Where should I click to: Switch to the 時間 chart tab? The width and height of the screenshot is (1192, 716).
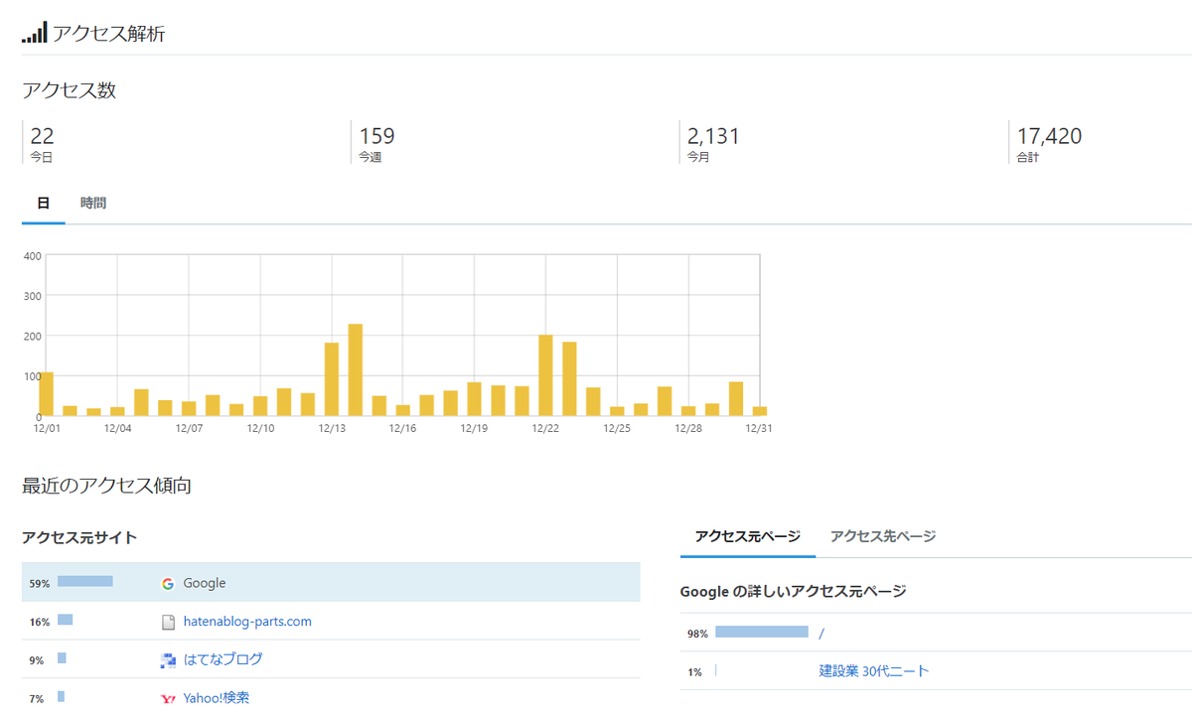click(93, 203)
